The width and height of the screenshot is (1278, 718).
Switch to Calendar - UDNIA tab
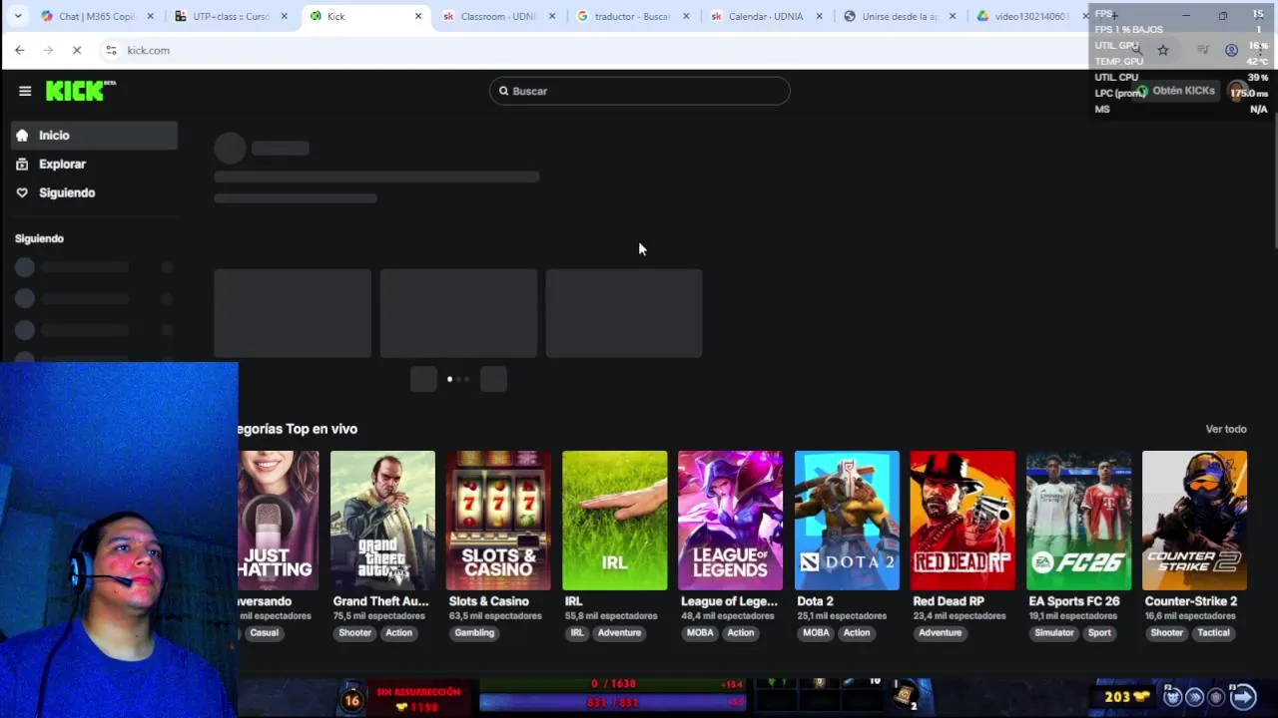point(766,16)
